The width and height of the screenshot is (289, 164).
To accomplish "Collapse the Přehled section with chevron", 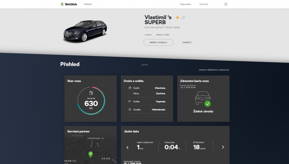I will 144,65.
